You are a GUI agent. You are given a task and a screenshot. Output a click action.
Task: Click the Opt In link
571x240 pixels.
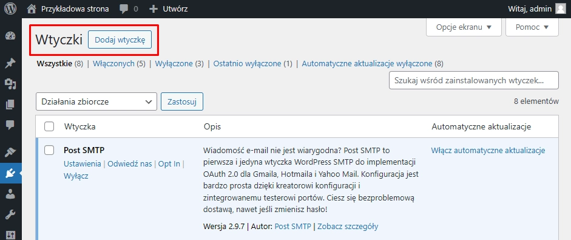(169, 164)
